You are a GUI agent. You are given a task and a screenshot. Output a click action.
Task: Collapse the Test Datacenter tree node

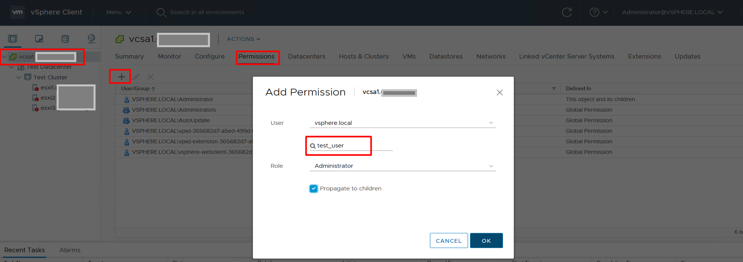[12, 67]
